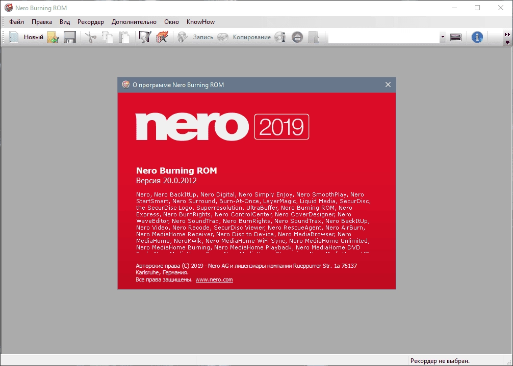Click the choose recorder drive icon

click(x=456, y=37)
